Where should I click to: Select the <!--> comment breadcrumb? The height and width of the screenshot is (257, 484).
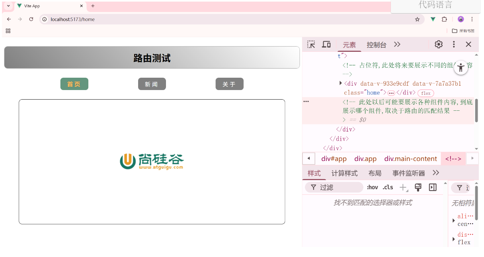pos(453,159)
